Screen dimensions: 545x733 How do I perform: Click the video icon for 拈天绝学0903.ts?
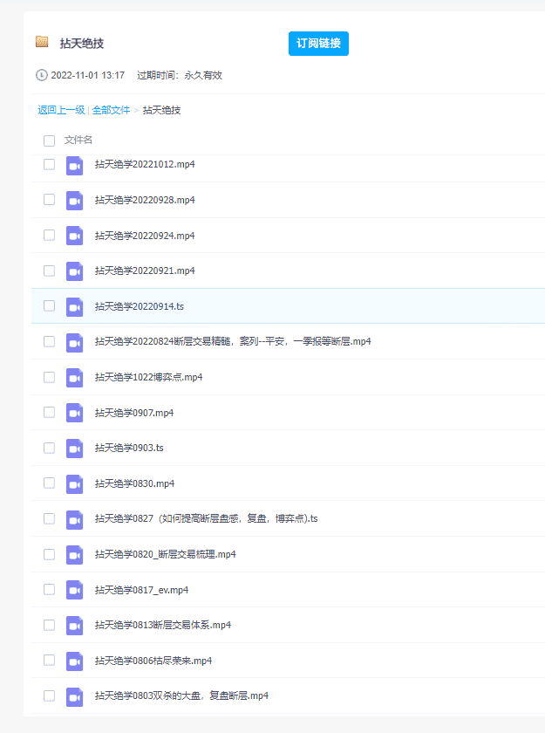(x=74, y=449)
